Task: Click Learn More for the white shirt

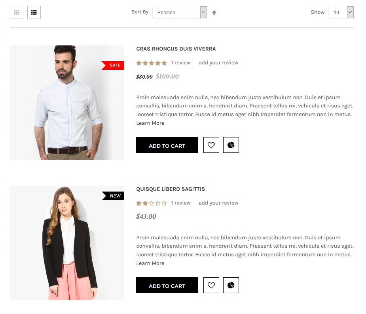Action: tap(150, 123)
